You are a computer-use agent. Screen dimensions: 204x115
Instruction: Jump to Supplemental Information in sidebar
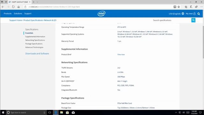coord(35,37)
